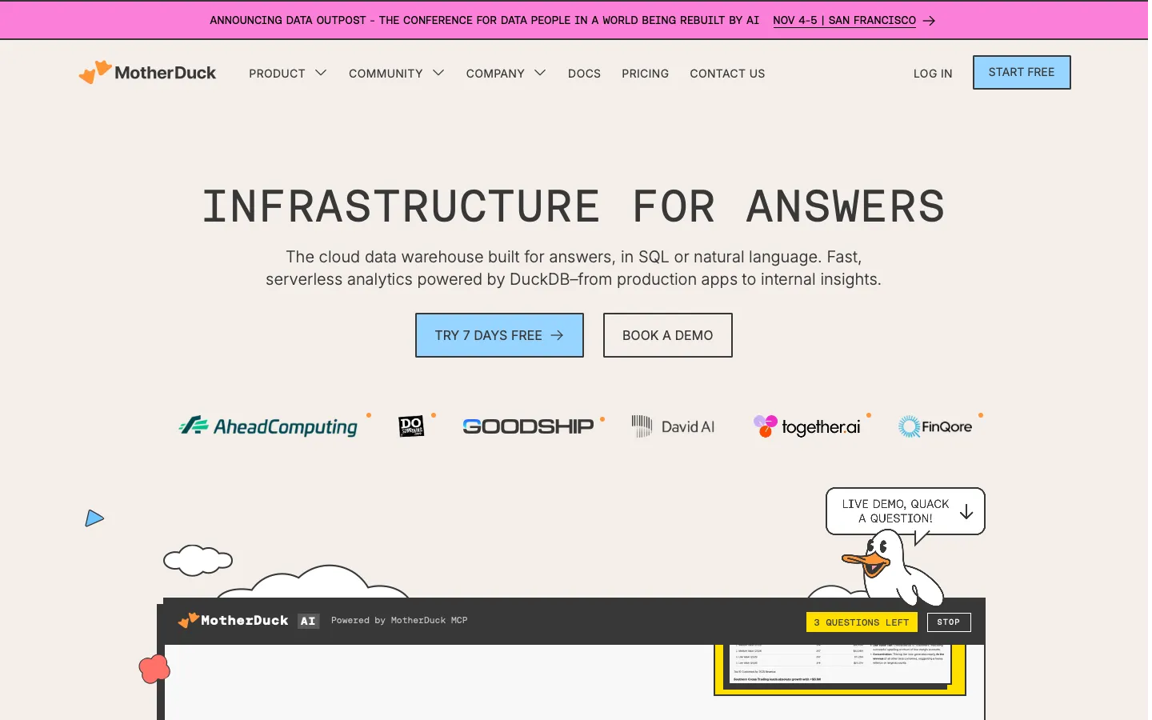Click the arrow icon in the announcement banner
Screen dimensions: 1152x720
click(x=929, y=21)
